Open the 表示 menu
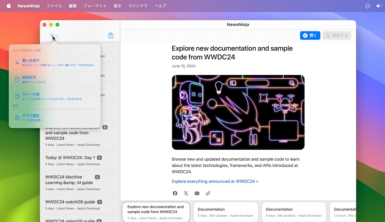This screenshot has width=385, height=222. [118, 6]
